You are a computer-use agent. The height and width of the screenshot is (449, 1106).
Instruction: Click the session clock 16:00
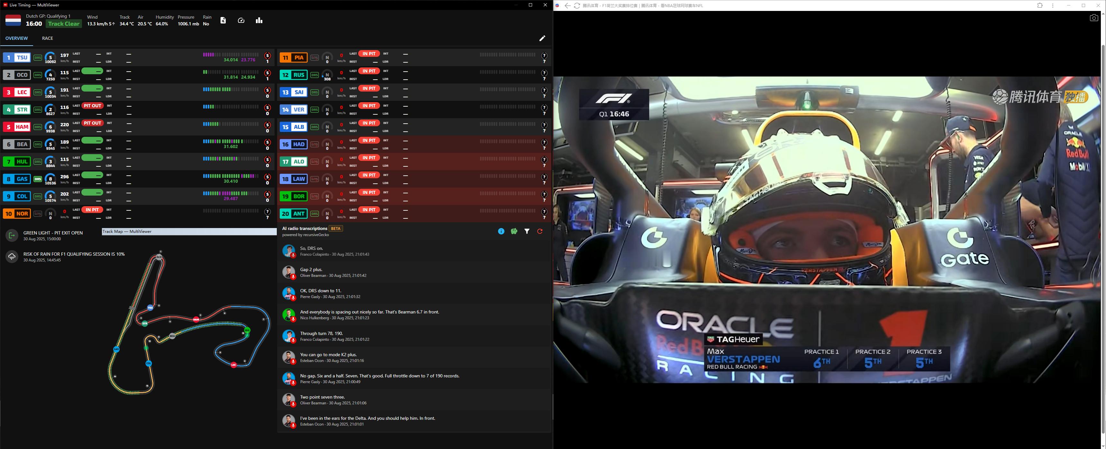(34, 24)
